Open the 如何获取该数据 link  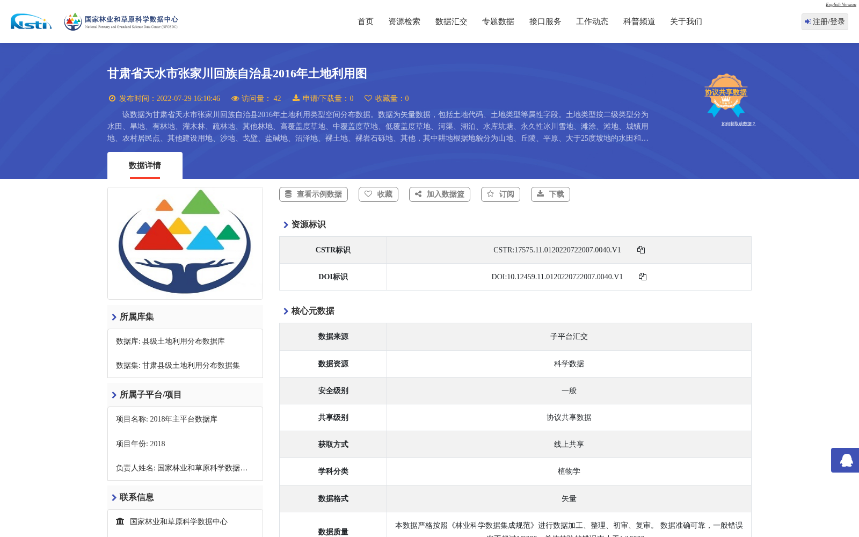tap(738, 124)
